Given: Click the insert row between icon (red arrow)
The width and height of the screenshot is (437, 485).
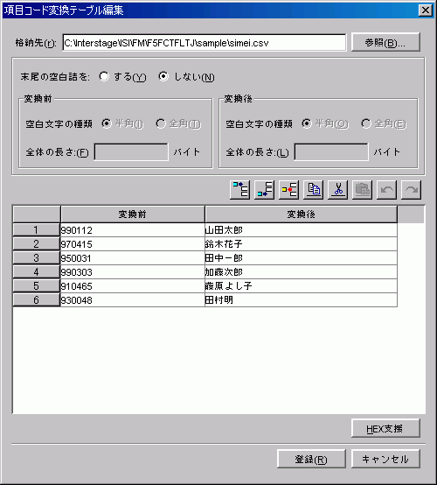Looking at the screenshot, I should (288, 190).
